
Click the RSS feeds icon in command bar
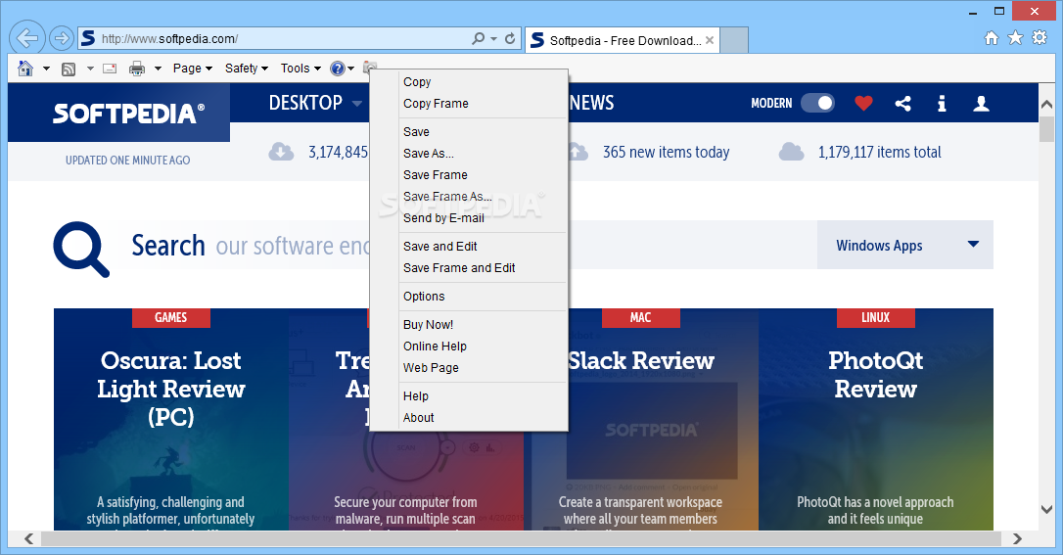(69, 69)
